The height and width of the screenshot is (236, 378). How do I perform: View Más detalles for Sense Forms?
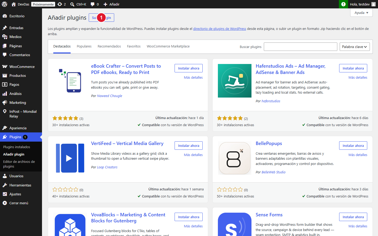pos(358,226)
